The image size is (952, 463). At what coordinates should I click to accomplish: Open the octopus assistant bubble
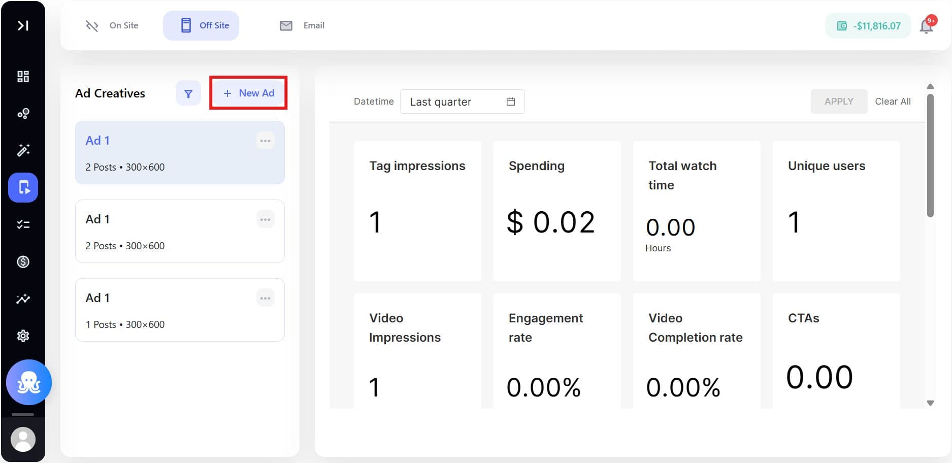[29, 382]
